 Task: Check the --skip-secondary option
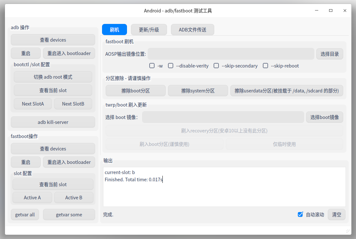click(x=216, y=66)
